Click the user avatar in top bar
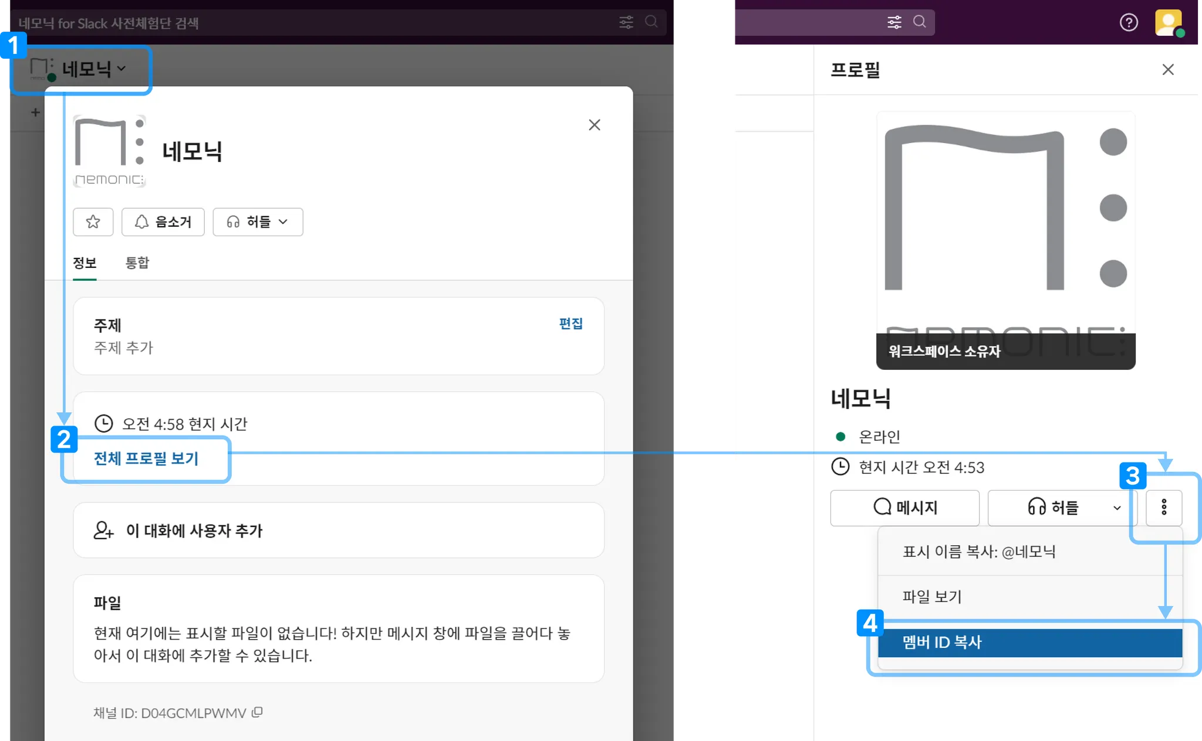The width and height of the screenshot is (1202, 741). pyautogui.click(x=1168, y=23)
